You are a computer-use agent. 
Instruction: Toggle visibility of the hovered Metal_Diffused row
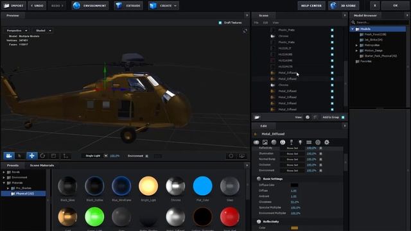pyautogui.click(x=332, y=73)
